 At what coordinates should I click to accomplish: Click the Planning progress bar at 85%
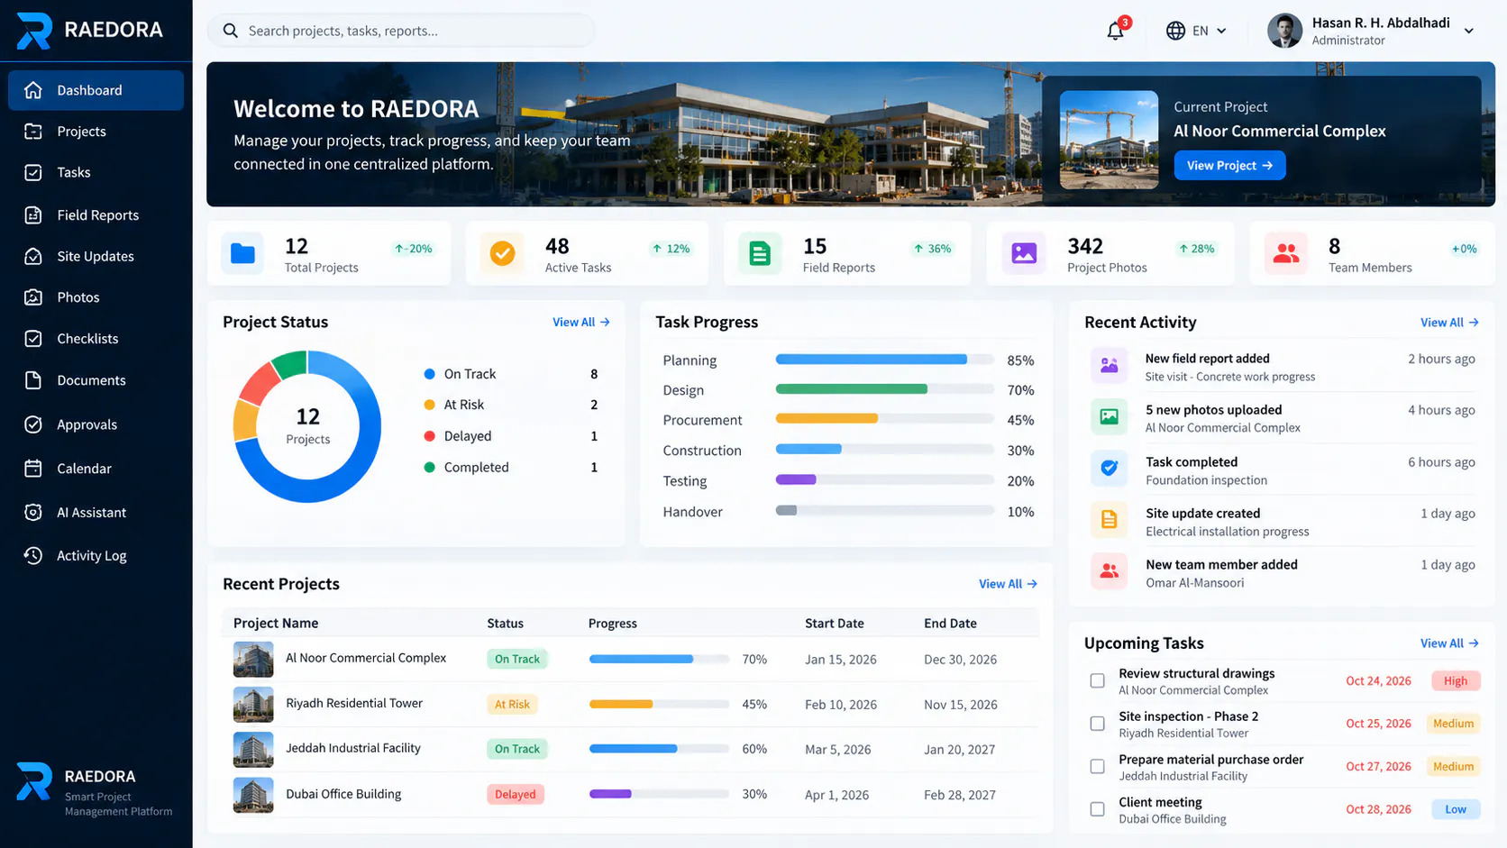click(x=884, y=360)
